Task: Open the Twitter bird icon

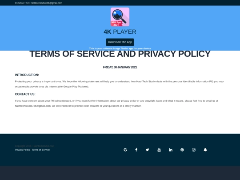Action: 148,150
